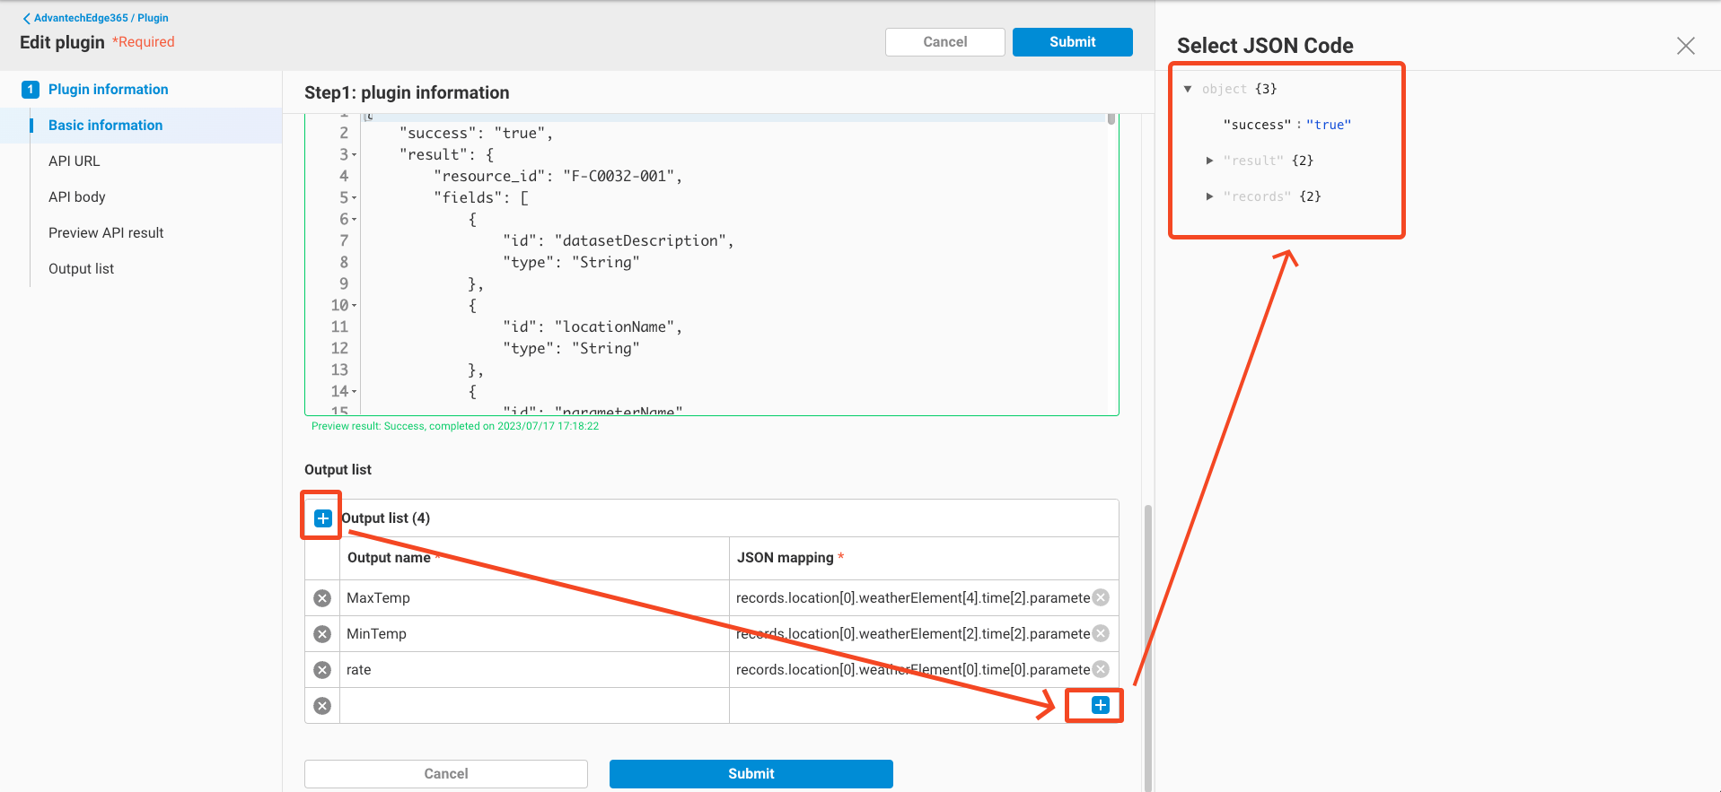Screen dimensions: 1721x792
Task: Fold code block at line 6
Action: (x=354, y=220)
